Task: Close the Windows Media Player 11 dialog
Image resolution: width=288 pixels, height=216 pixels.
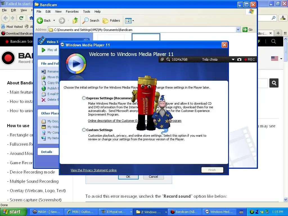Action: pyautogui.click(x=224, y=45)
